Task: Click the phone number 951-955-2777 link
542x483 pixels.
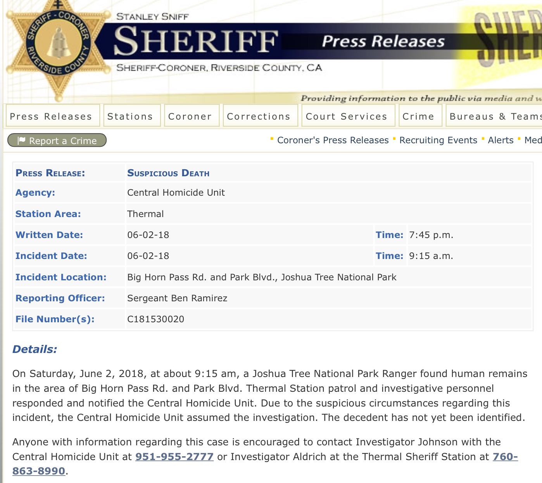Action: pos(174,457)
